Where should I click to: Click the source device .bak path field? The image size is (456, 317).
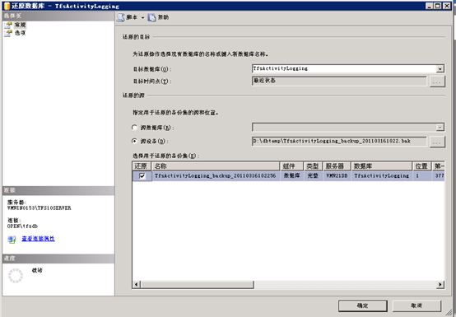(x=339, y=142)
